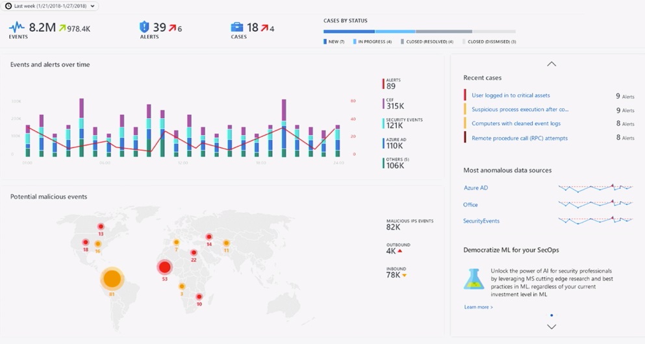Click the Closed Dismissed status bar segment
The image size is (645, 344).
tap(494, 31)
